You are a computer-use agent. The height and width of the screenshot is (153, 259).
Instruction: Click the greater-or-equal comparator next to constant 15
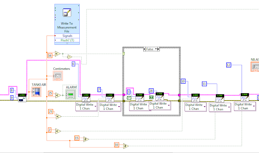(86, 139)
